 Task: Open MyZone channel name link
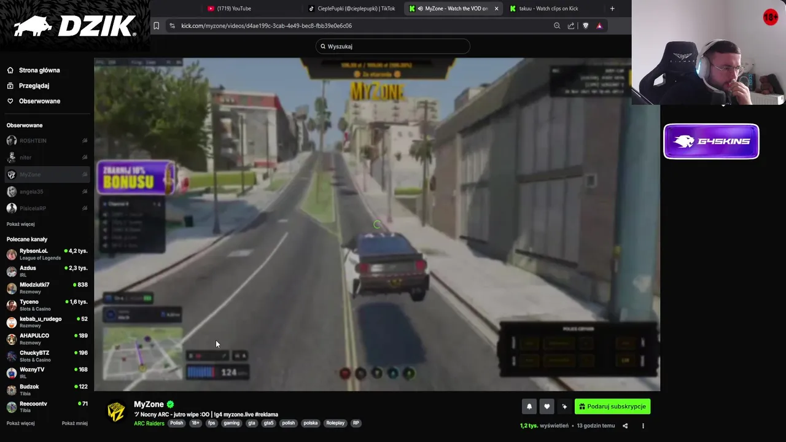click(149, 404)
